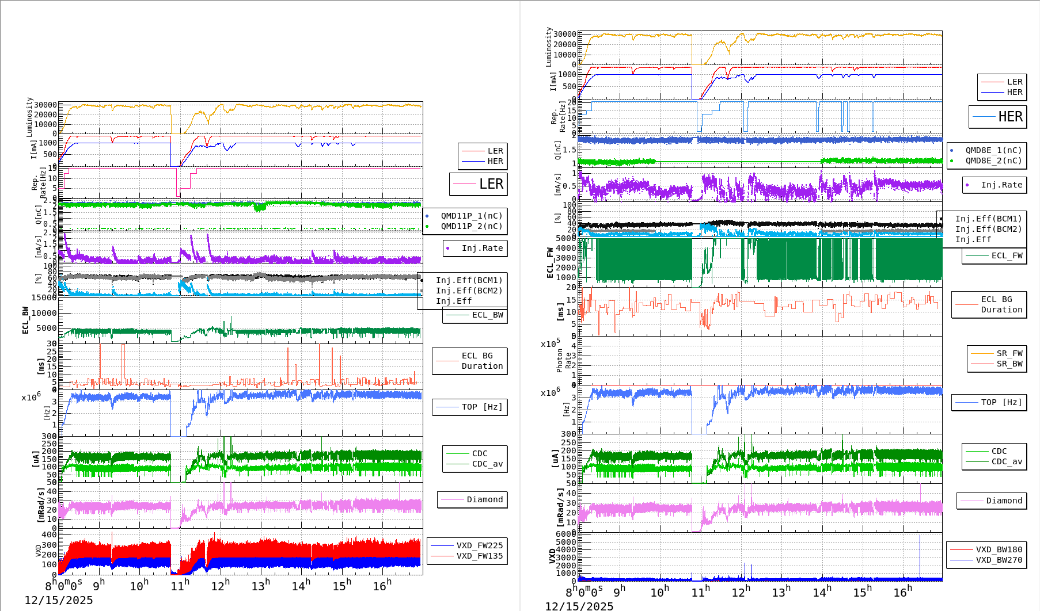Select QMD8E_2(nC) legend entry
1040x611 pixels.
pos(993,161)
